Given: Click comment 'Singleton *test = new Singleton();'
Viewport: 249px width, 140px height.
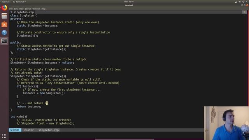Looking at the screenshot, I should (x=46, y=123).
